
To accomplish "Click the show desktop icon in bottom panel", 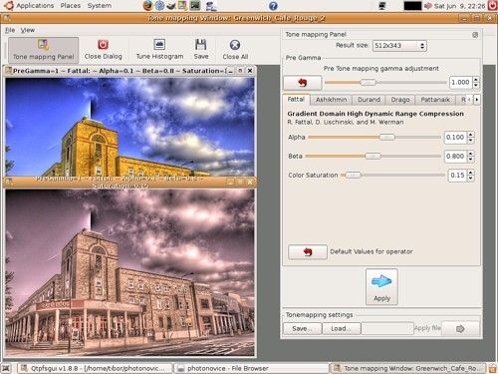I will pos(6,368).
